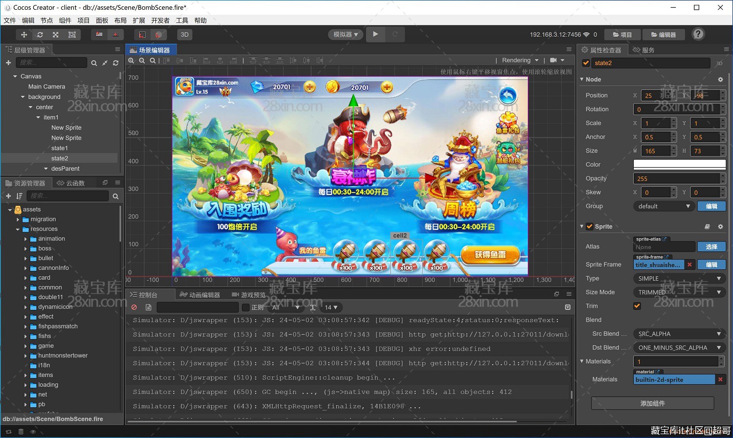Collapse the resources folder
Viewport: 733px width, 438px height.
tap(18, 229)
